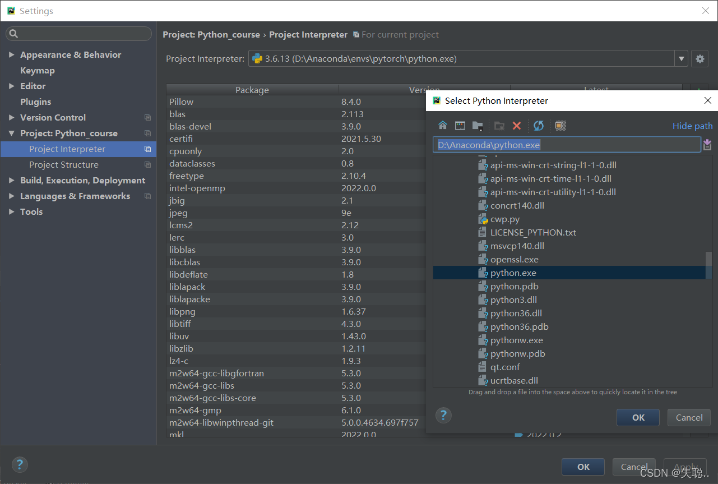
Task: Click the copy icon beside Project Structure
Action: [x=147, y=165]
